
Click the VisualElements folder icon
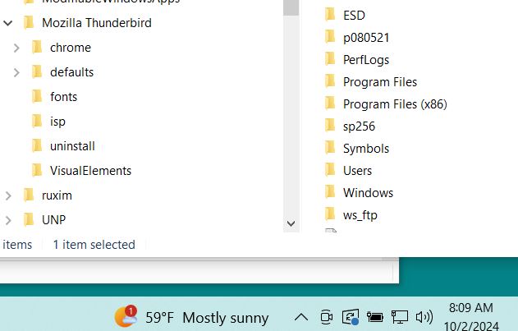[x=37, y=170]
